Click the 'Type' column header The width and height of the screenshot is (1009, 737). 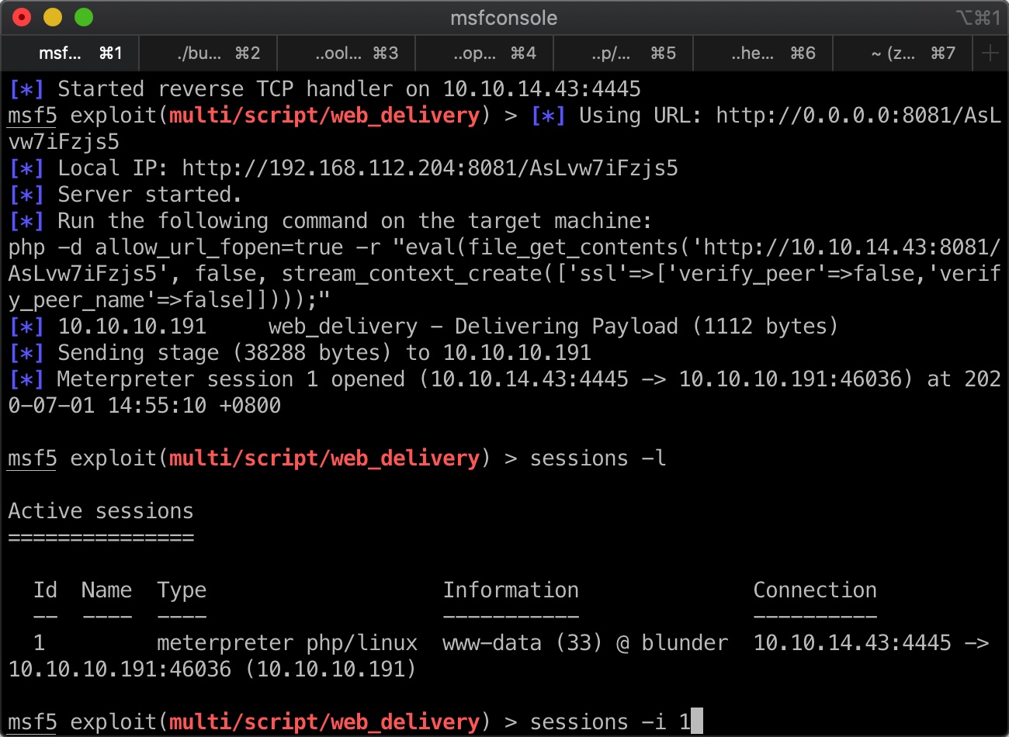(x=182, y=590)
